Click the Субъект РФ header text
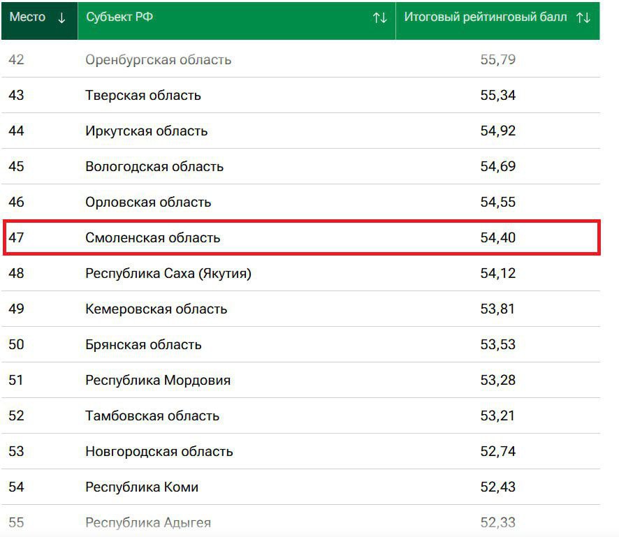The width and height of the screenshot is (619, 537). [119, 17]
